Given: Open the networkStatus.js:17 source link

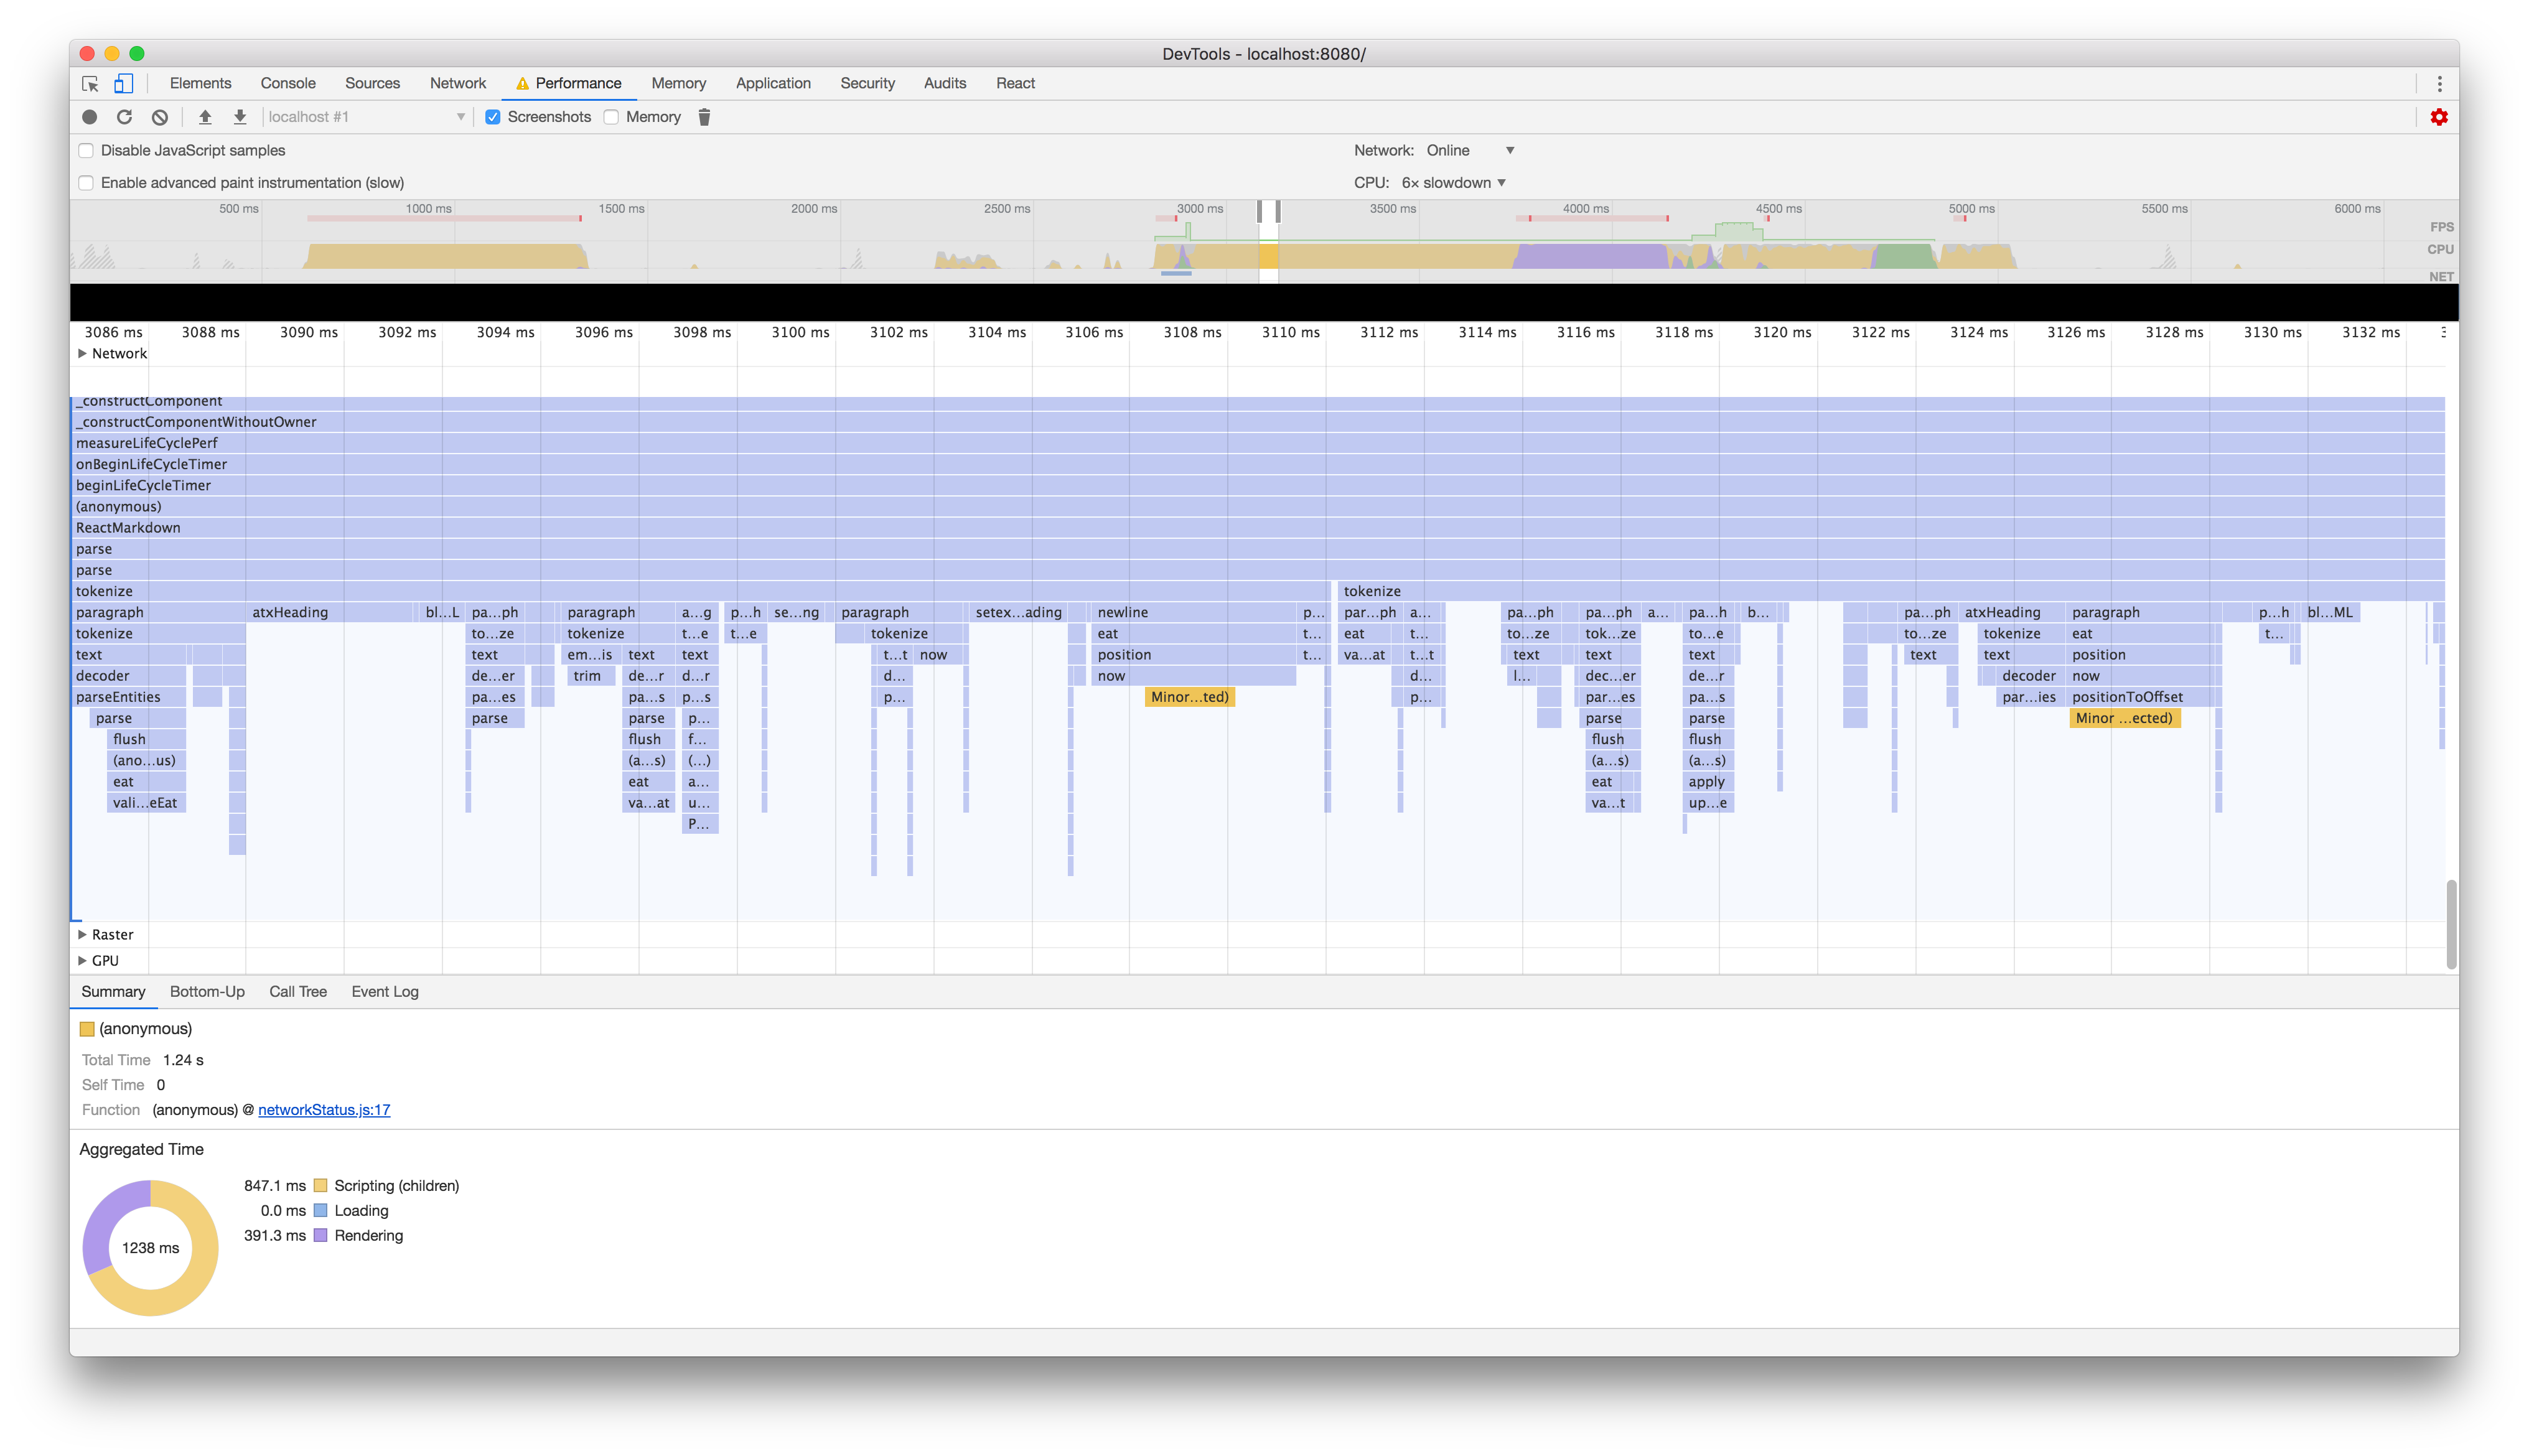Looking at the screenshot, I should pos(324,1109).
